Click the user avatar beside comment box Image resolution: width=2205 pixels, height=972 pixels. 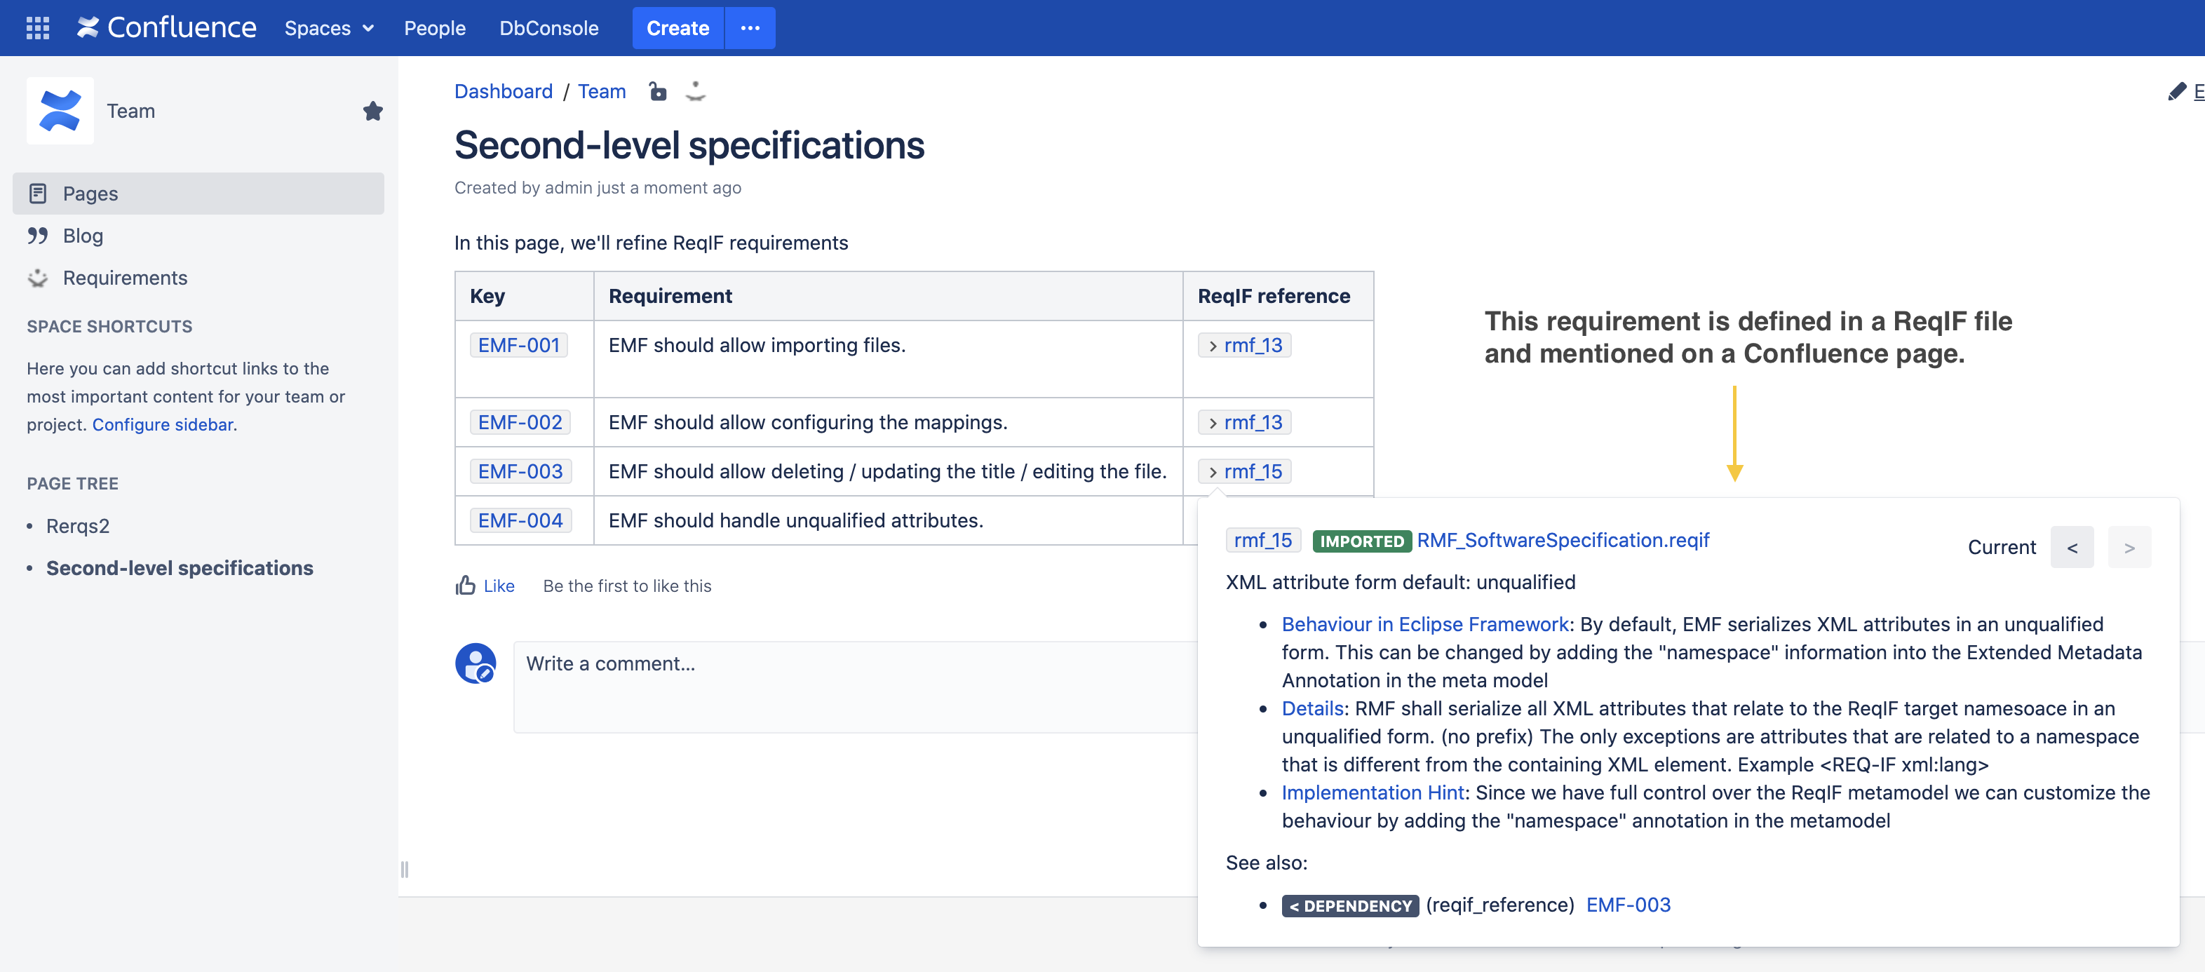[475, 663]
